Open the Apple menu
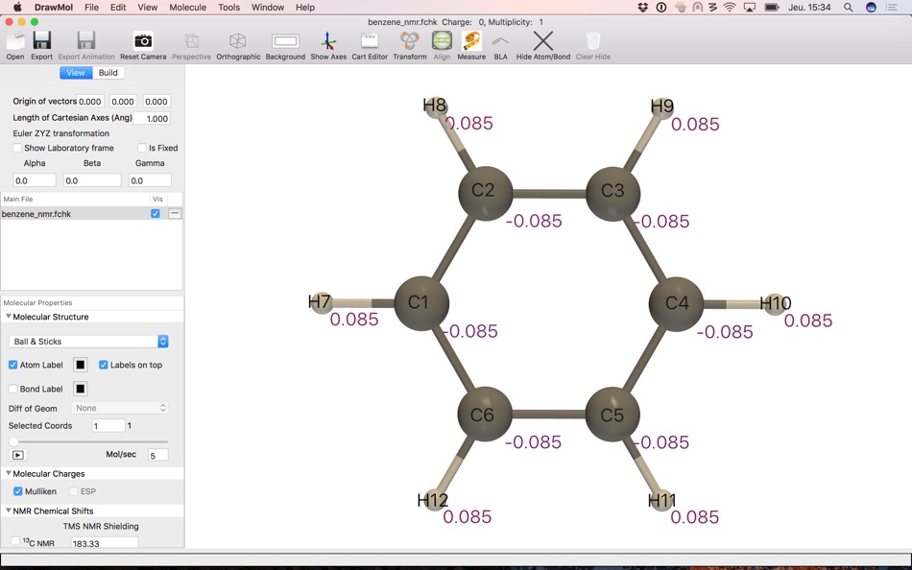912x570 pixels. point(17,8)
